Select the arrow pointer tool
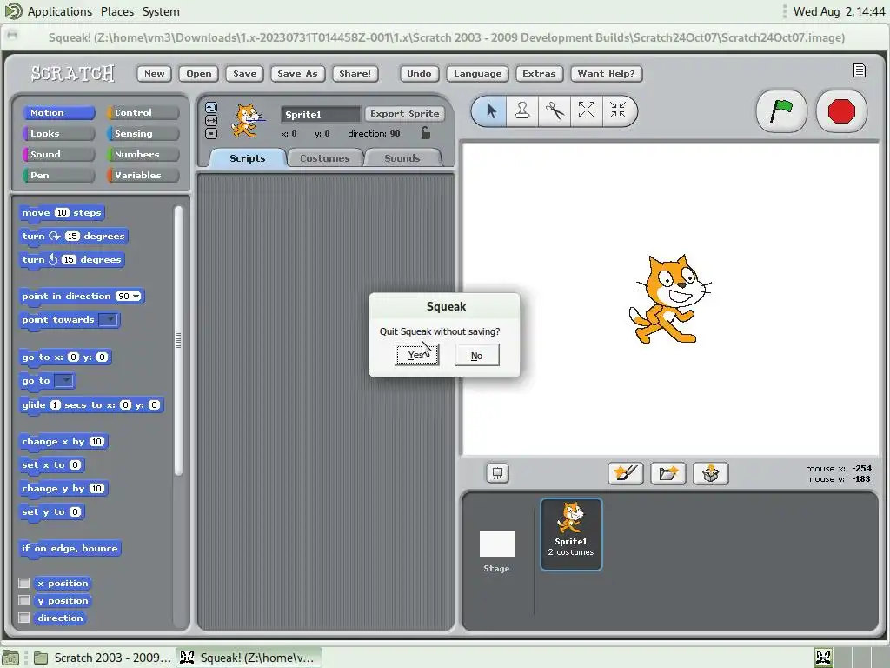The height and width of the screenshot is (668, 890). click(492, 110)
